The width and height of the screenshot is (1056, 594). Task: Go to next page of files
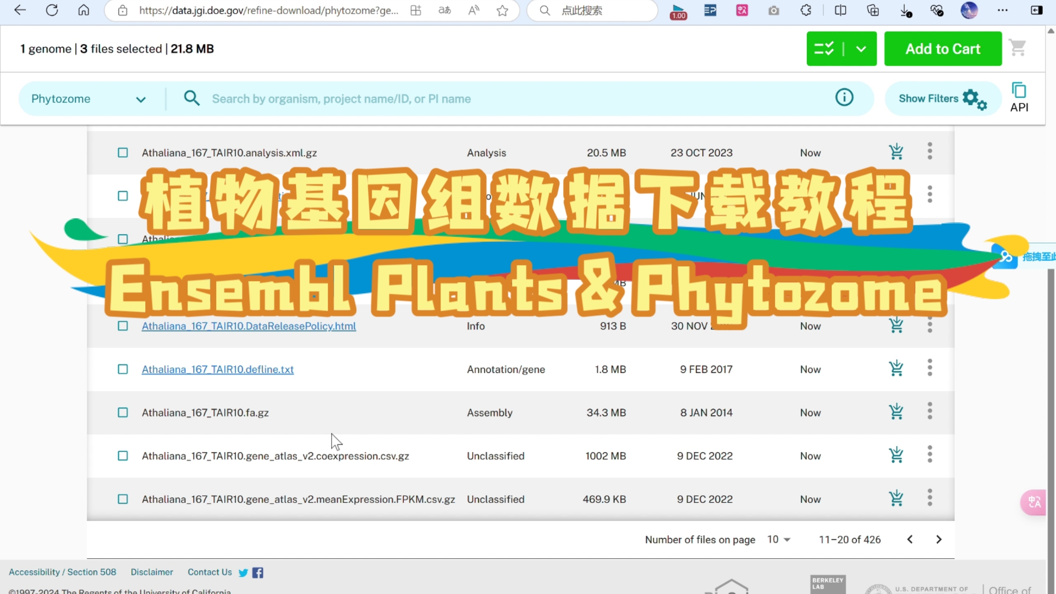pos(939,540)
